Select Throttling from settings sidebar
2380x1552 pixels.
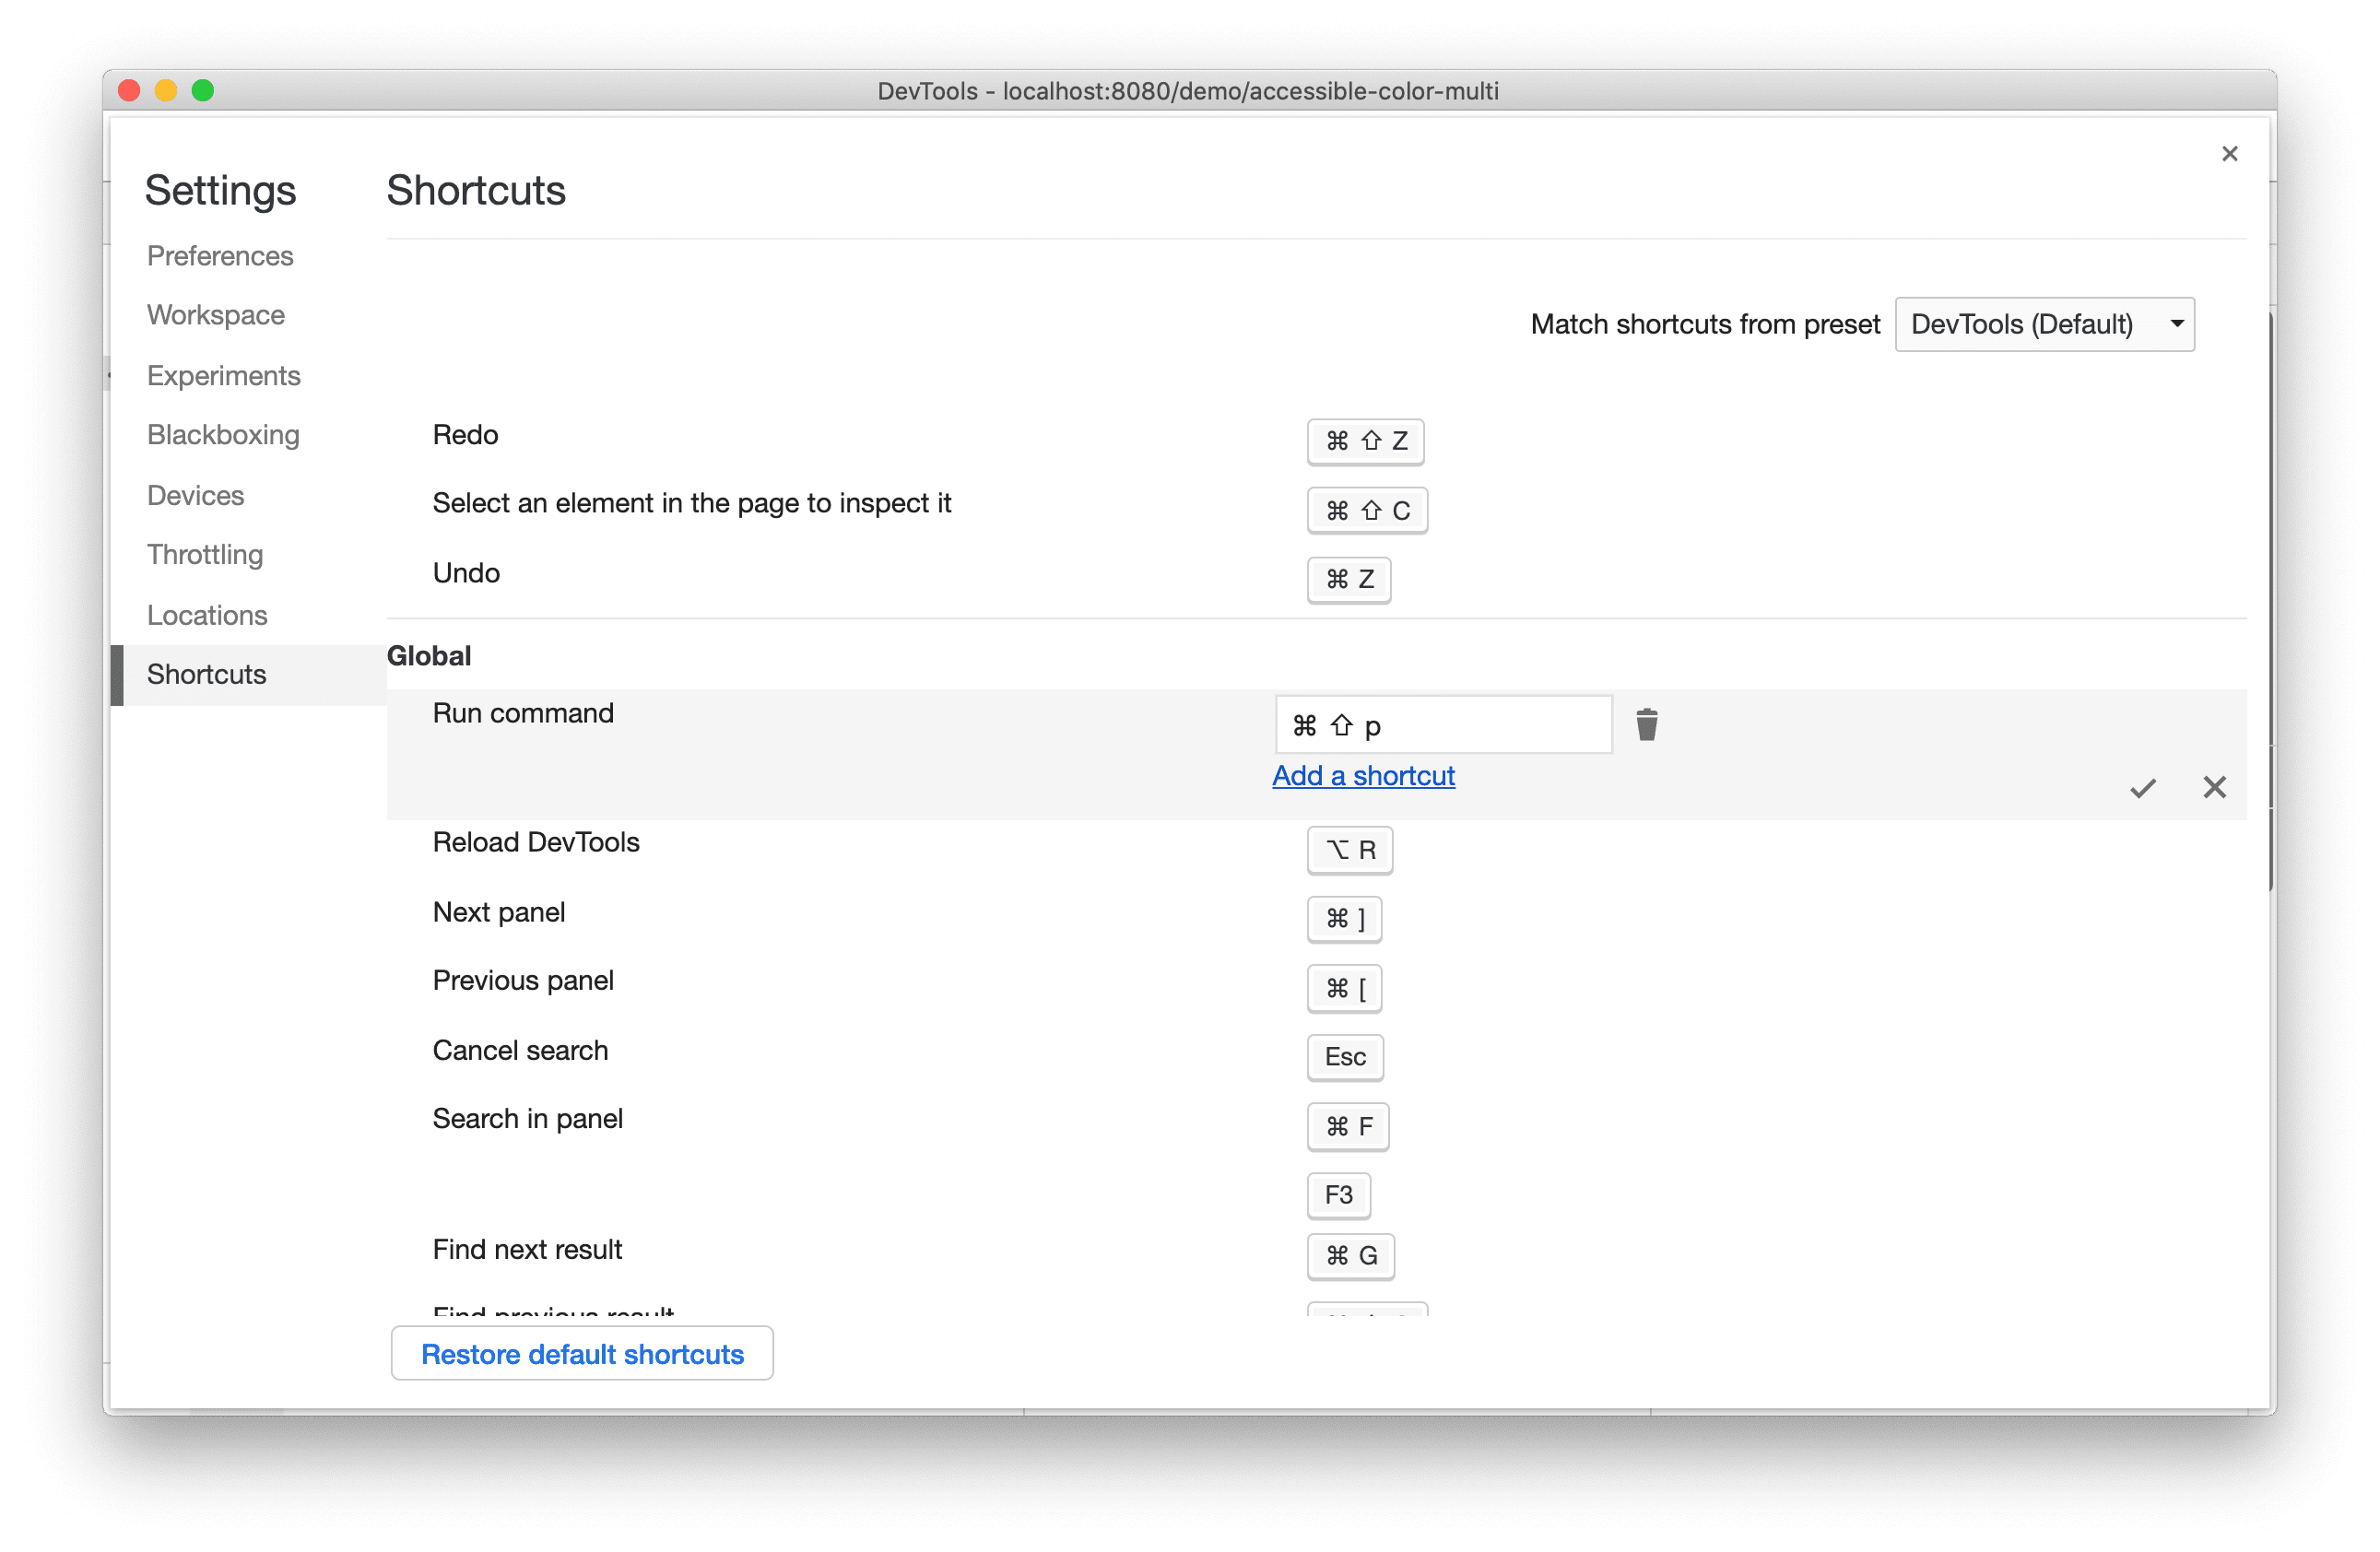pos(206,553)
